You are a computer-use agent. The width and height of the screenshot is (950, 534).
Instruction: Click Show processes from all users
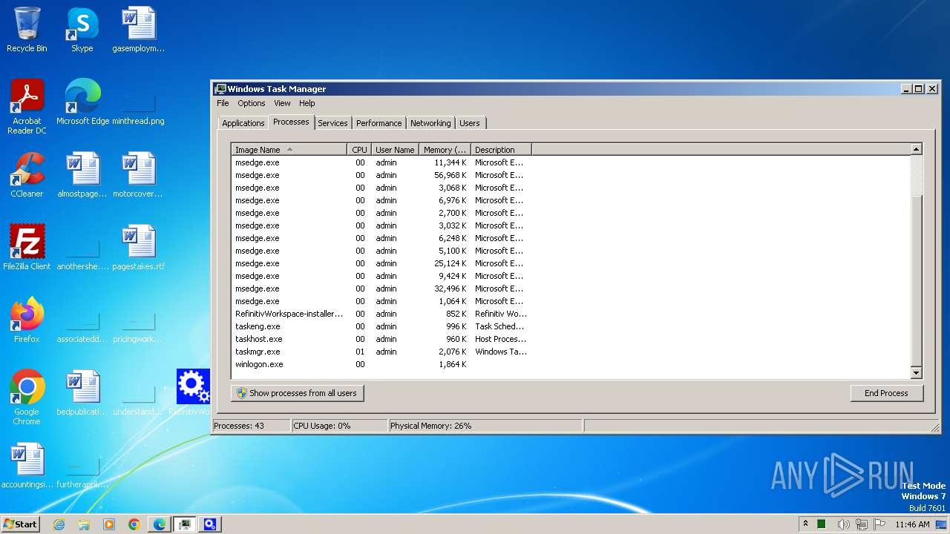click(297, 393)
